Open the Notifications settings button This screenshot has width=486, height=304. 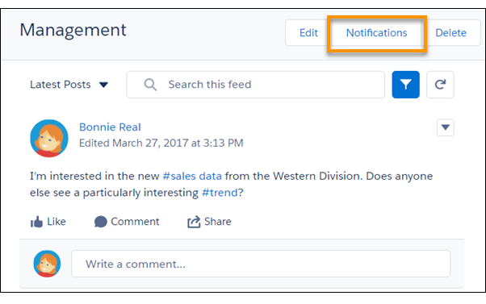coord(376,33)
